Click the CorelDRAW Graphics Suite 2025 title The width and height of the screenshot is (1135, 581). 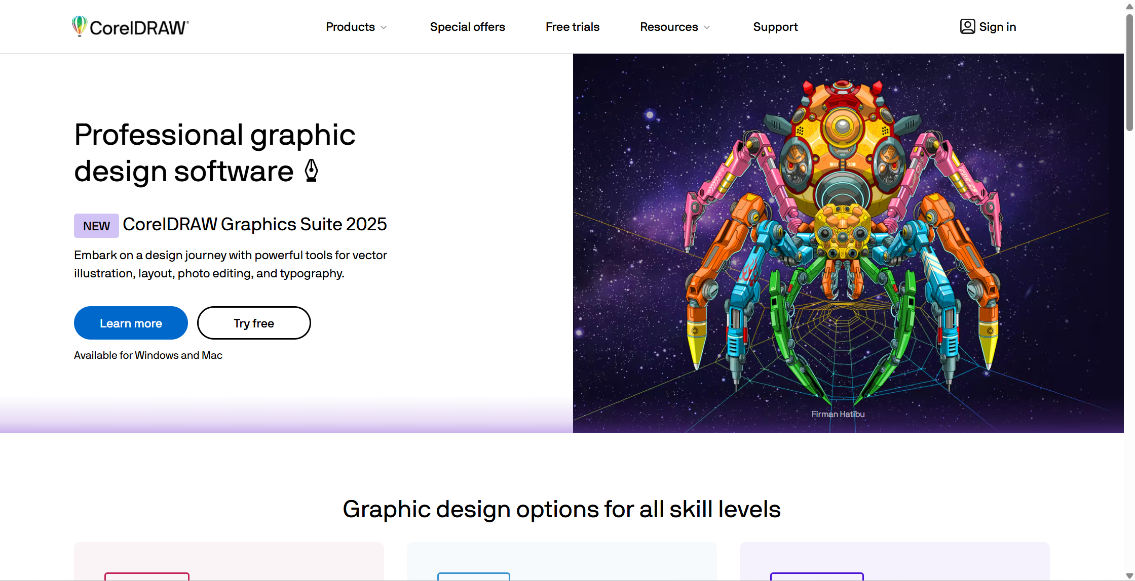(x=254, y=224)
